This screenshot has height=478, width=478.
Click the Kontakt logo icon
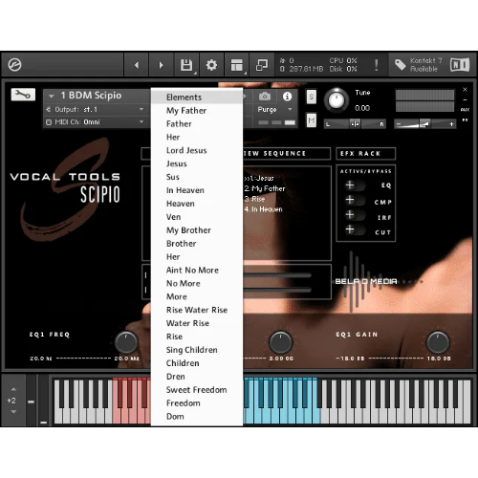14,65
